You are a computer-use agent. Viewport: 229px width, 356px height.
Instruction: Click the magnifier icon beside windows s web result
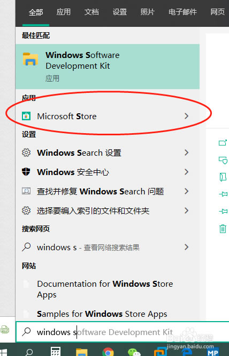pos(26,247)
